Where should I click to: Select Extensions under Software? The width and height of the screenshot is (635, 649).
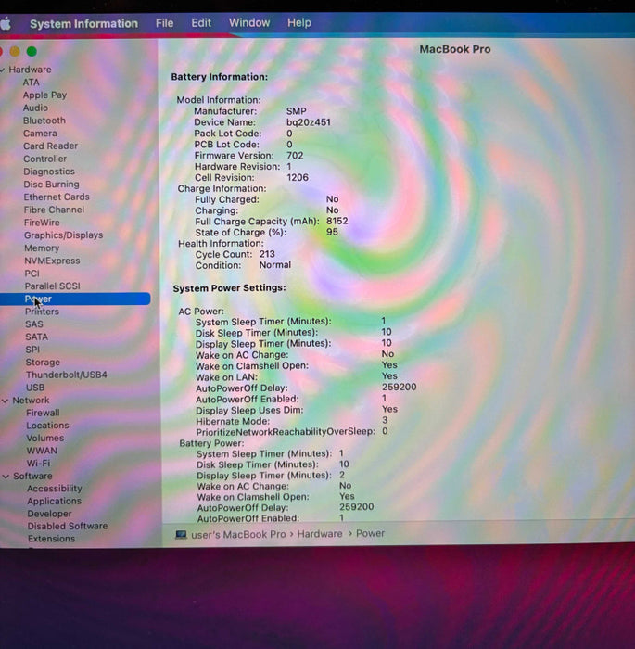pos(51,539)
